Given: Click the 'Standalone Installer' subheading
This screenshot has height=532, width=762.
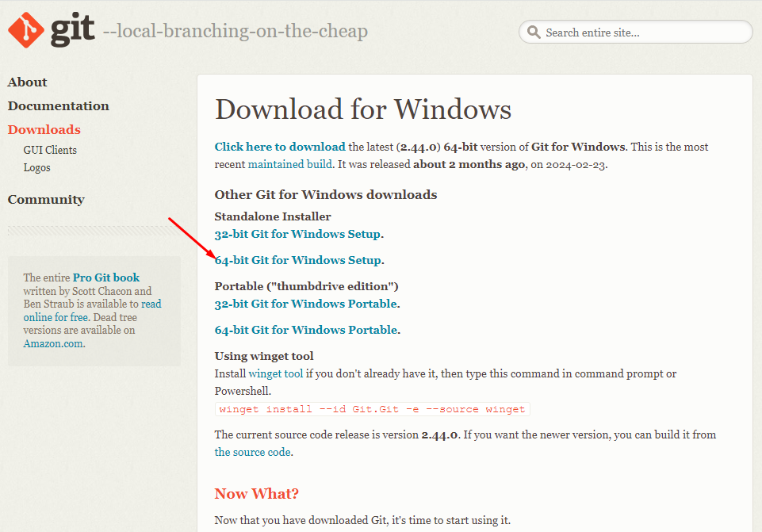Looking at the screenshot, I should click(x=273, y=216).
